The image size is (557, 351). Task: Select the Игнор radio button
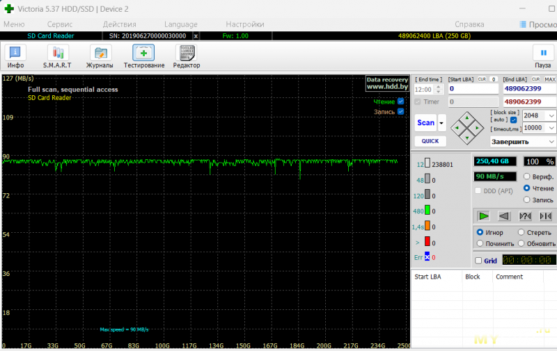tap(480, 232)
